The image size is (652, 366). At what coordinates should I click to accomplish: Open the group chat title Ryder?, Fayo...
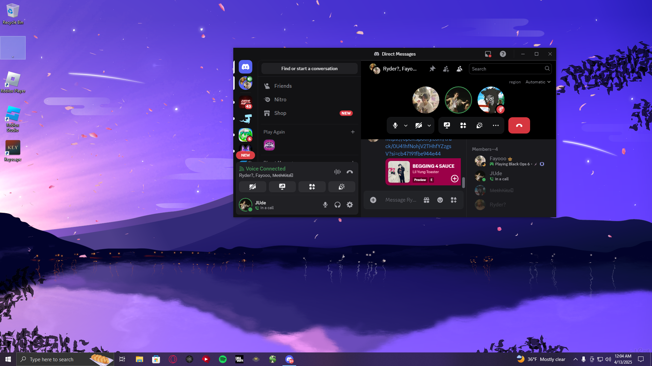pos(400,69)
